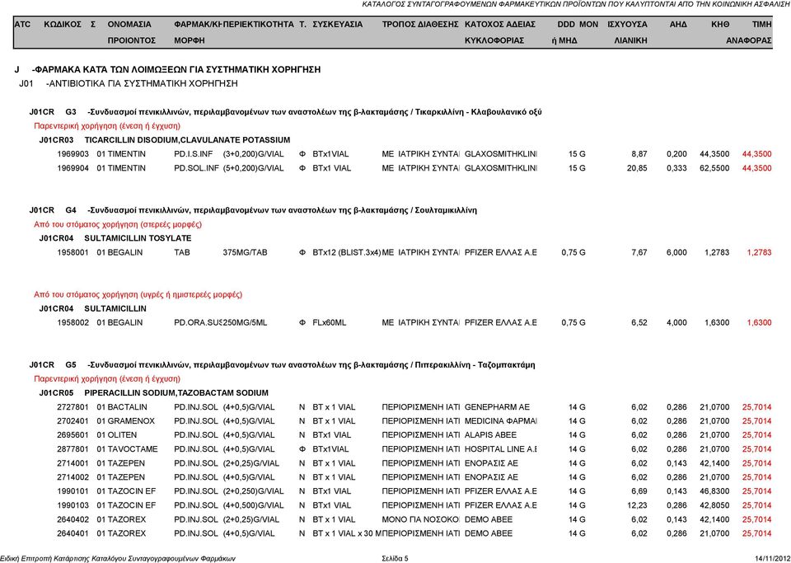Click the BTx12 (BLIST.3x4) packaging value
This screenshot has height=563, width=791.
click(347, 252)
